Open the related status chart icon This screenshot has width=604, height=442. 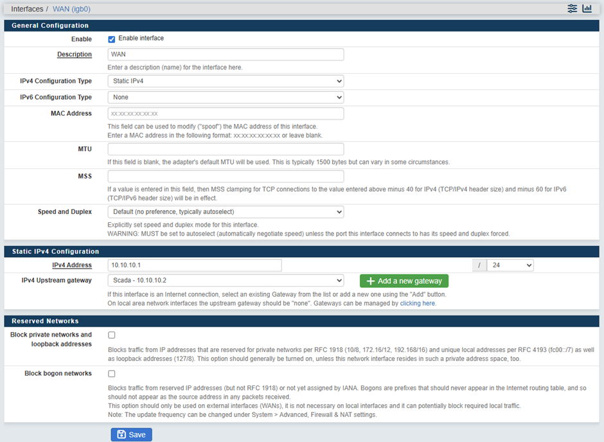click(587, 8)
